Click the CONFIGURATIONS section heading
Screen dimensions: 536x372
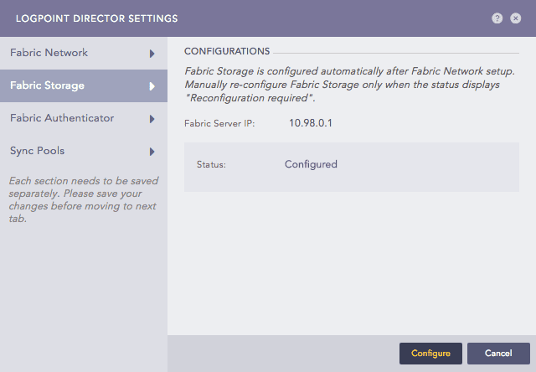point(227,51)
